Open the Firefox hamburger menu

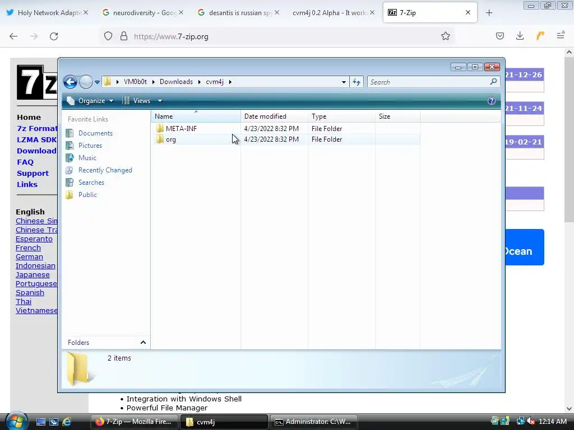coord(561,36)
